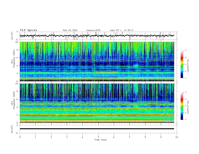
Task: Click the time axis tick label '7'
Action: 130,137
